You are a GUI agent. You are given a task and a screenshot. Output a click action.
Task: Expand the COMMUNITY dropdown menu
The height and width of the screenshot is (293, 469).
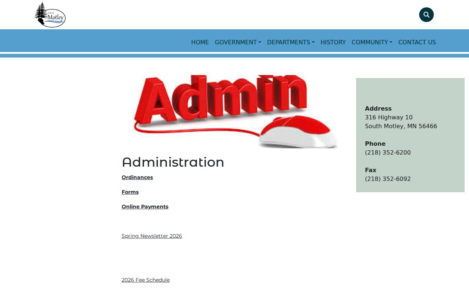(x=372, y=42)
